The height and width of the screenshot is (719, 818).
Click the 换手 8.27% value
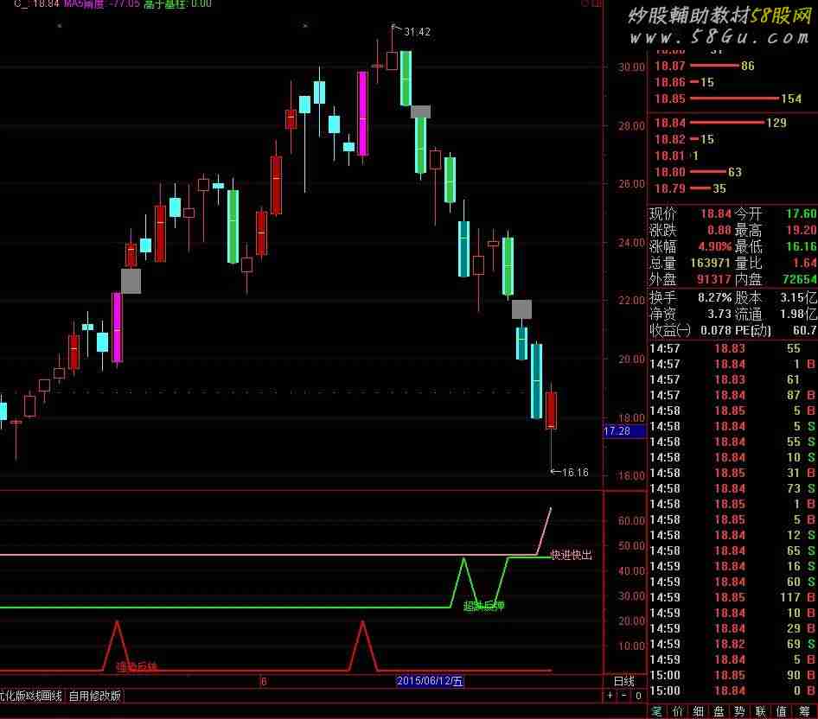[715, 298]
